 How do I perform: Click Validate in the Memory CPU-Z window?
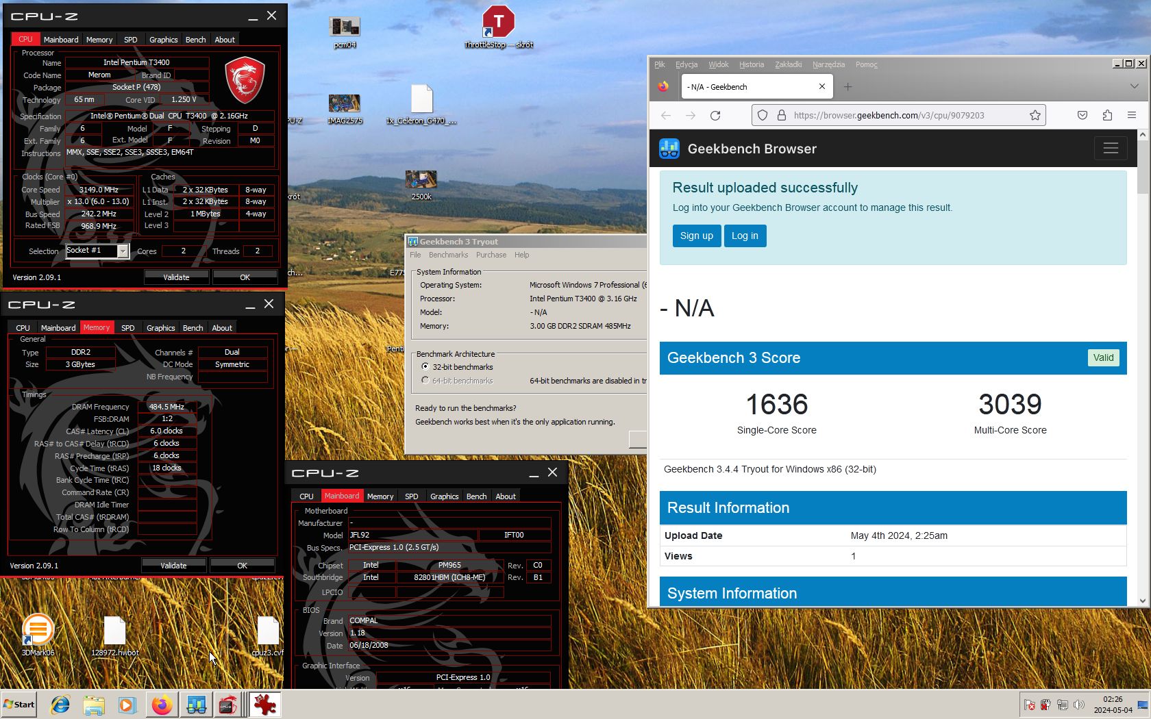click(x=173, y=566)
